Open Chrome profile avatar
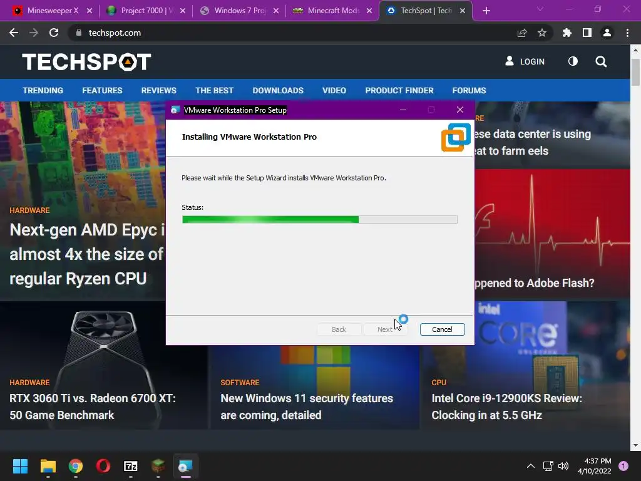This screenshot has width=641, height=481. pos(607,33)
